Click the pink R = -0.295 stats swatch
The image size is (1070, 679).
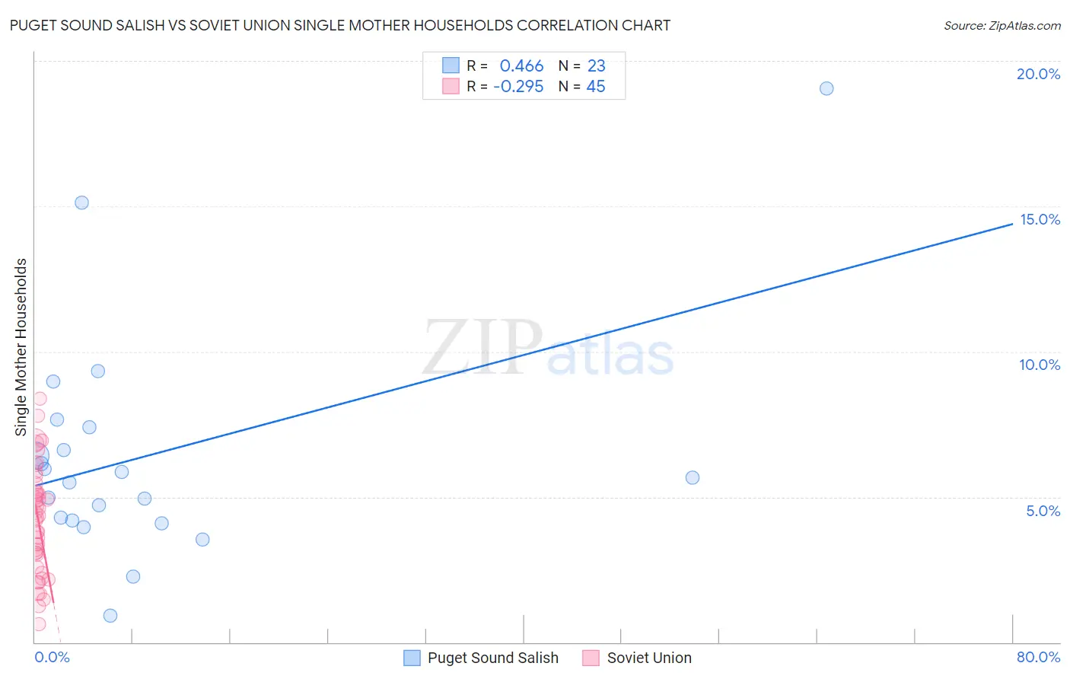click(451, 86)
